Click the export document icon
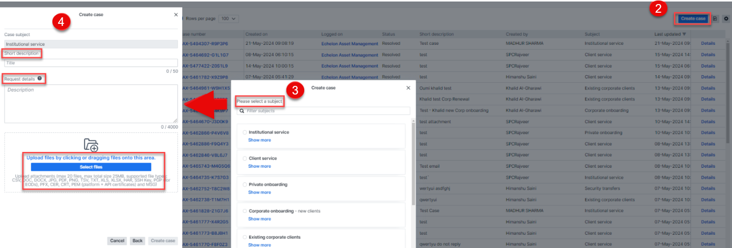This screenshot has height=248, width=732. coord(715,19)
